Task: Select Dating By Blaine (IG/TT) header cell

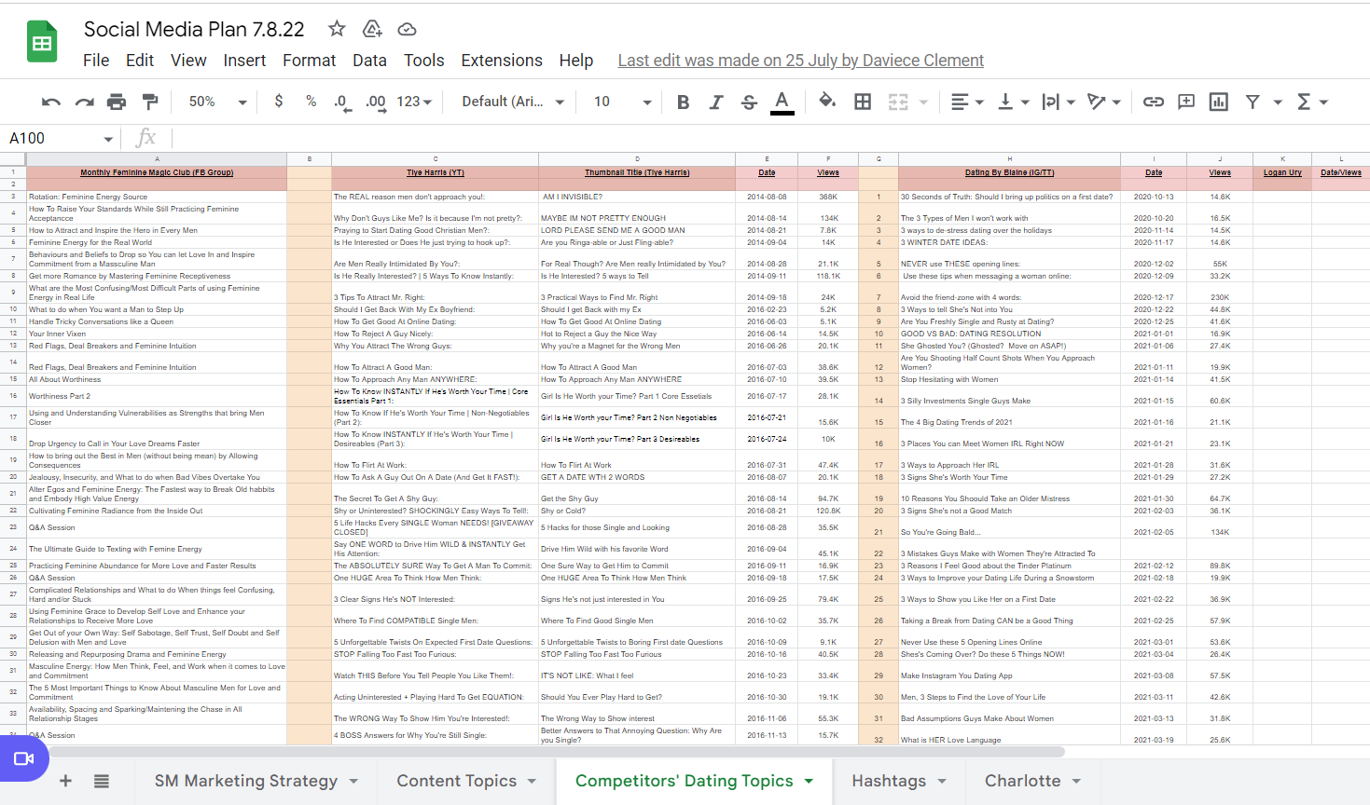Action: pos(1010,172)
